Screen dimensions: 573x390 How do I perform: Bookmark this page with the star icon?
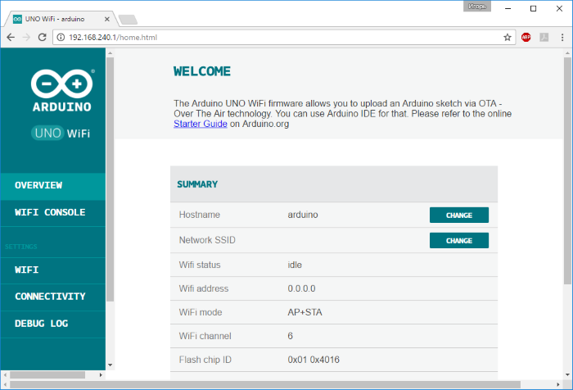point(508,38)
